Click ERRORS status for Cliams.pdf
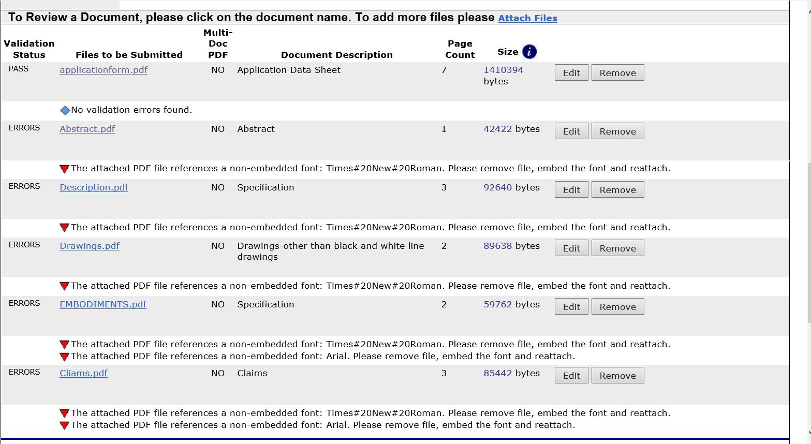 click(x=24, y=372)
